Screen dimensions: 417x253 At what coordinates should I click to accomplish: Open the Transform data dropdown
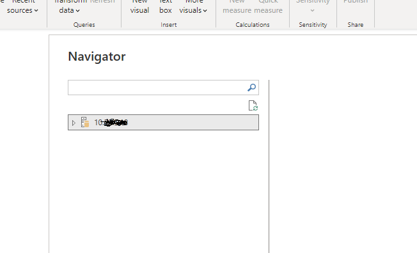[x=70, y=6]
